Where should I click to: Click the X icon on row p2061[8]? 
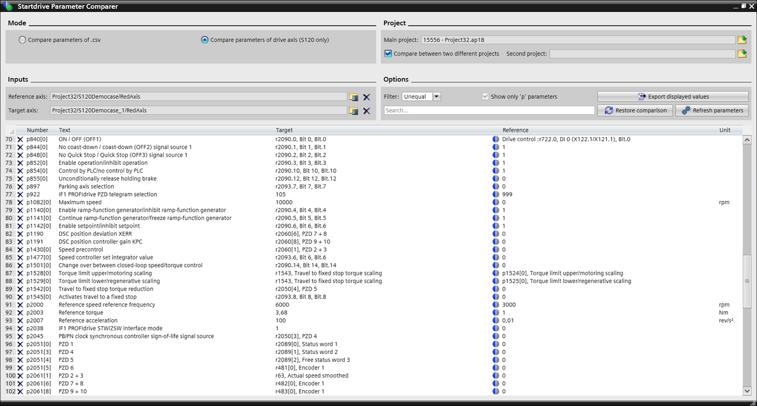(x=20, y=391)
